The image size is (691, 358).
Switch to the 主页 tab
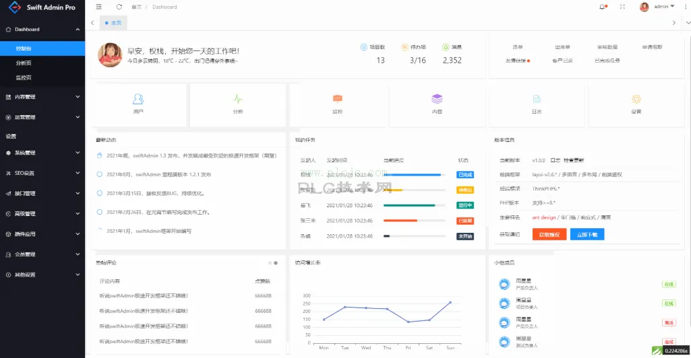coord(113,23)
